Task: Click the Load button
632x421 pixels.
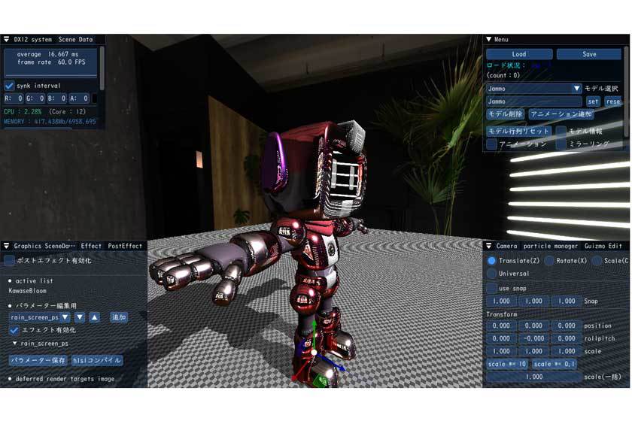Action: 519,54
